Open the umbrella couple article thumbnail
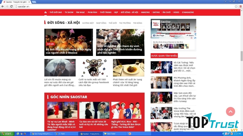This screenshot has height=136, width=243. point(60,67)
